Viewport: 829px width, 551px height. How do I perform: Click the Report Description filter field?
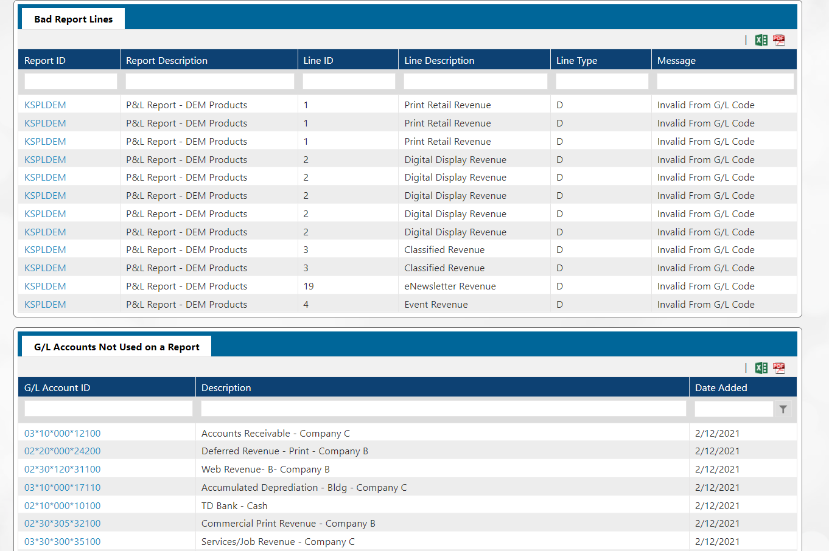209,81
